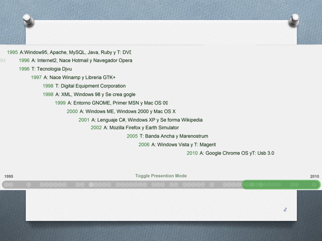The width and height of the screenshot is (322, 241).
Task: Open the 2010 Google Chrome OS entry
Action: pyautogui.click(x=230, y=153)
